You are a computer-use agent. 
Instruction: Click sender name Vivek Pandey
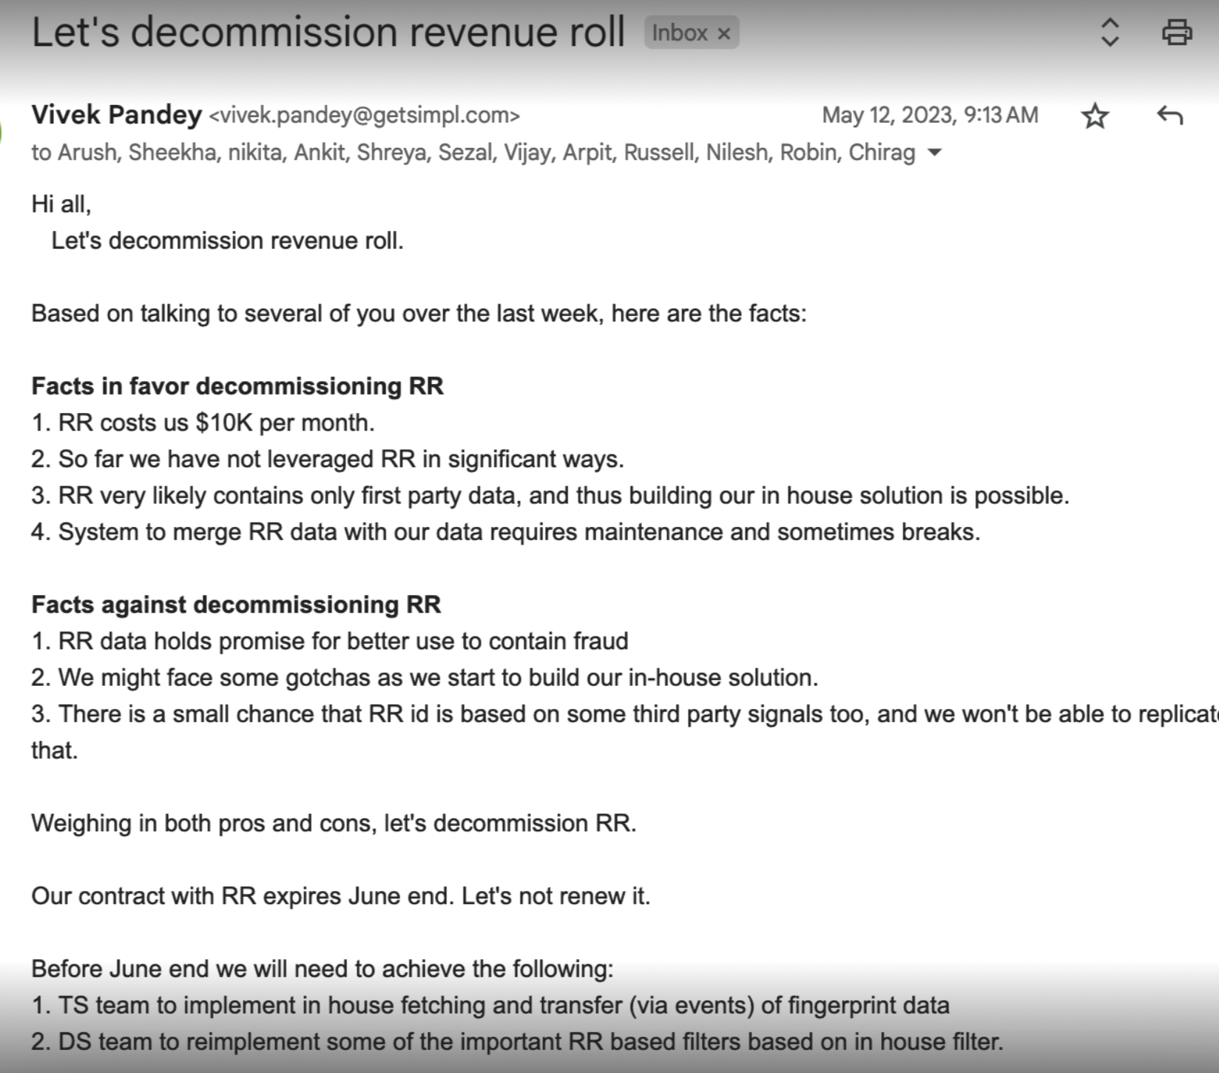[117, 115]
